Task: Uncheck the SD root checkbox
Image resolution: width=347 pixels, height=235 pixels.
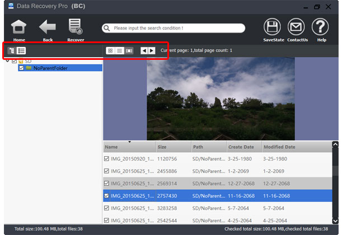Action: tap(15, 61)
